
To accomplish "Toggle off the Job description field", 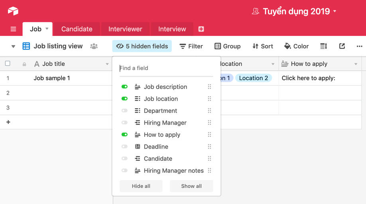I will 125,87.
